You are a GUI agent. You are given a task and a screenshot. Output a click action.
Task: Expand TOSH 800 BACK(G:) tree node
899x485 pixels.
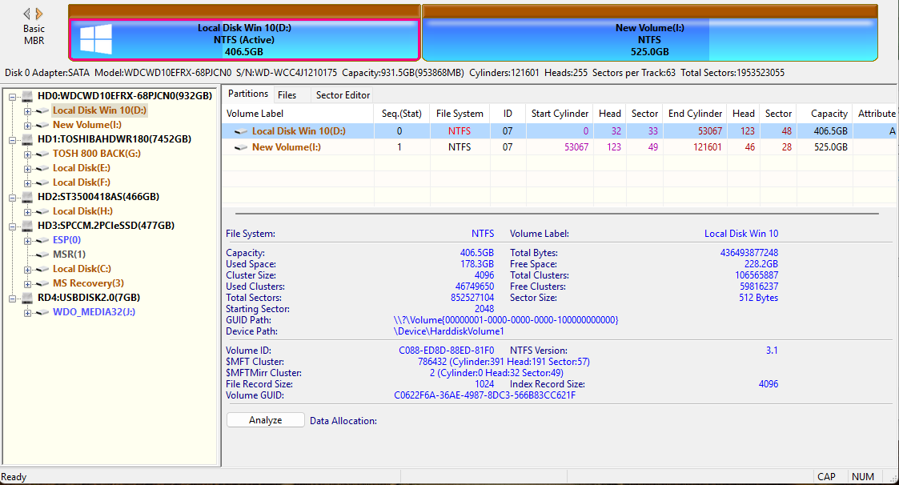tap(27, 154)
